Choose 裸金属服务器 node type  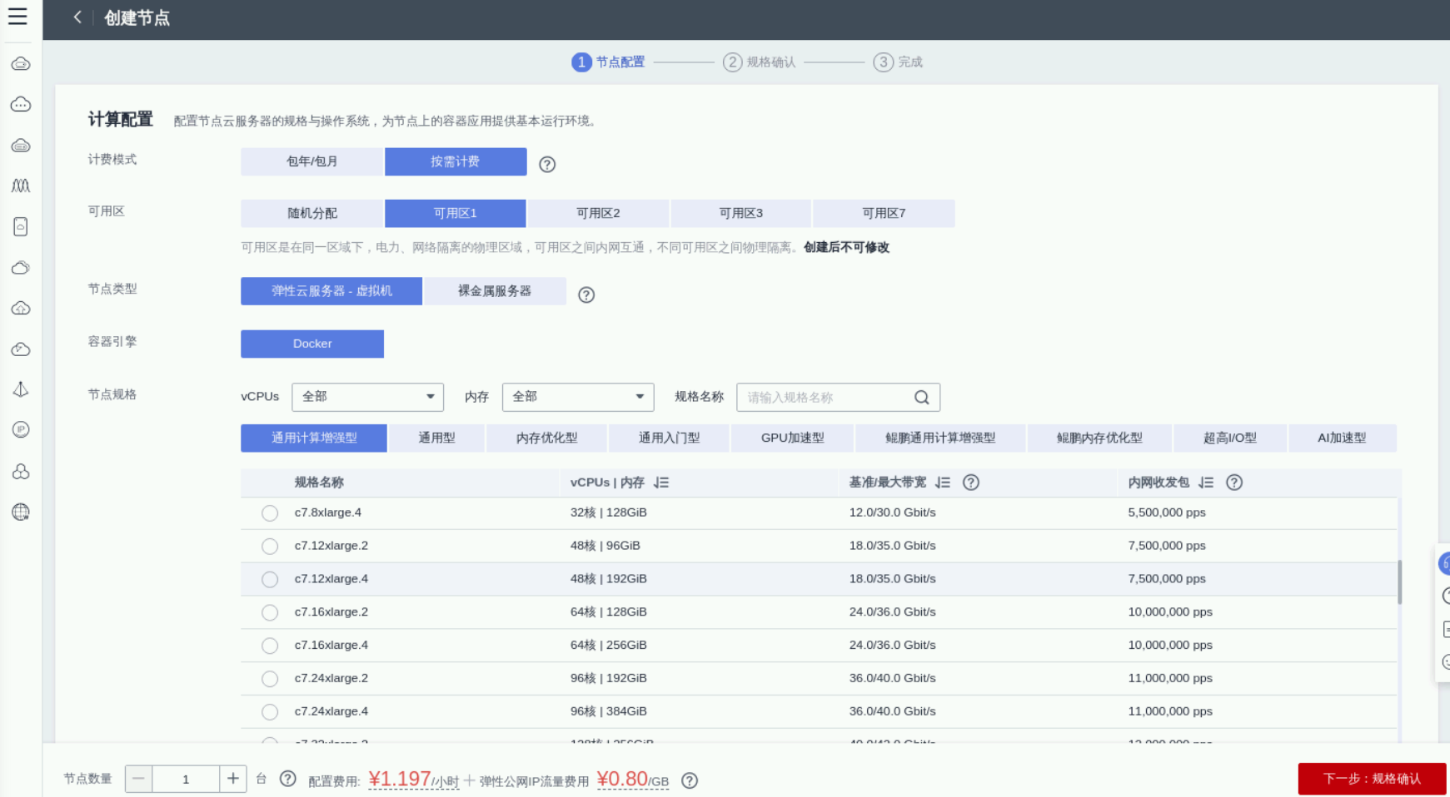[495, 291]
